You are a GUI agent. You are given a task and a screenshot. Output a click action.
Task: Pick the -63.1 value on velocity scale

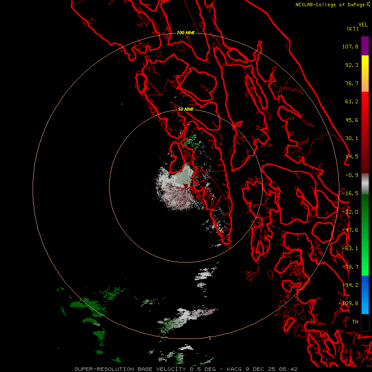[x=350, y=248]
